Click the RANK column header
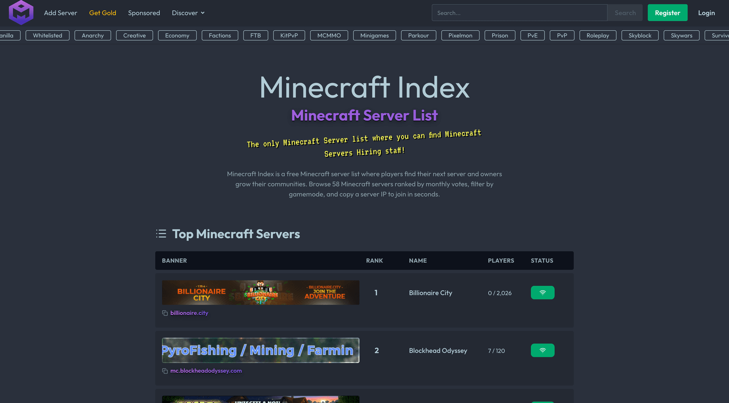729x403 pixels. click(x=374, y=261)
